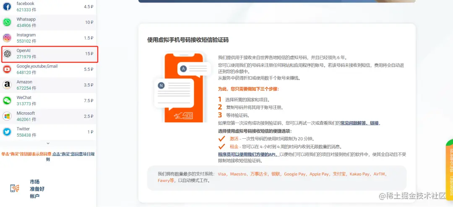453x207 pixels.
Task: Click the facebook count 621333 件
Action: click(26, 10)
